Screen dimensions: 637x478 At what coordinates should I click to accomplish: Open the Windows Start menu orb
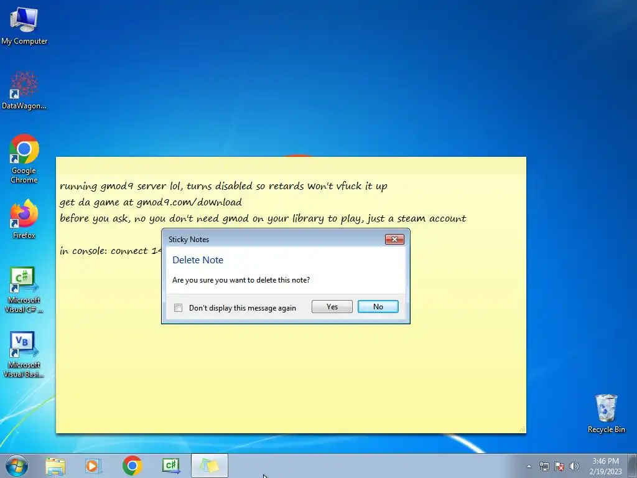pyautogui.click(x=17, y=466)
